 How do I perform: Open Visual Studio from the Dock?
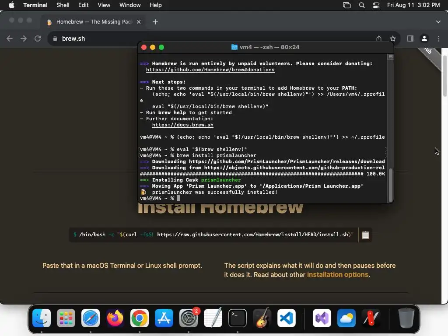coord(322,318)
